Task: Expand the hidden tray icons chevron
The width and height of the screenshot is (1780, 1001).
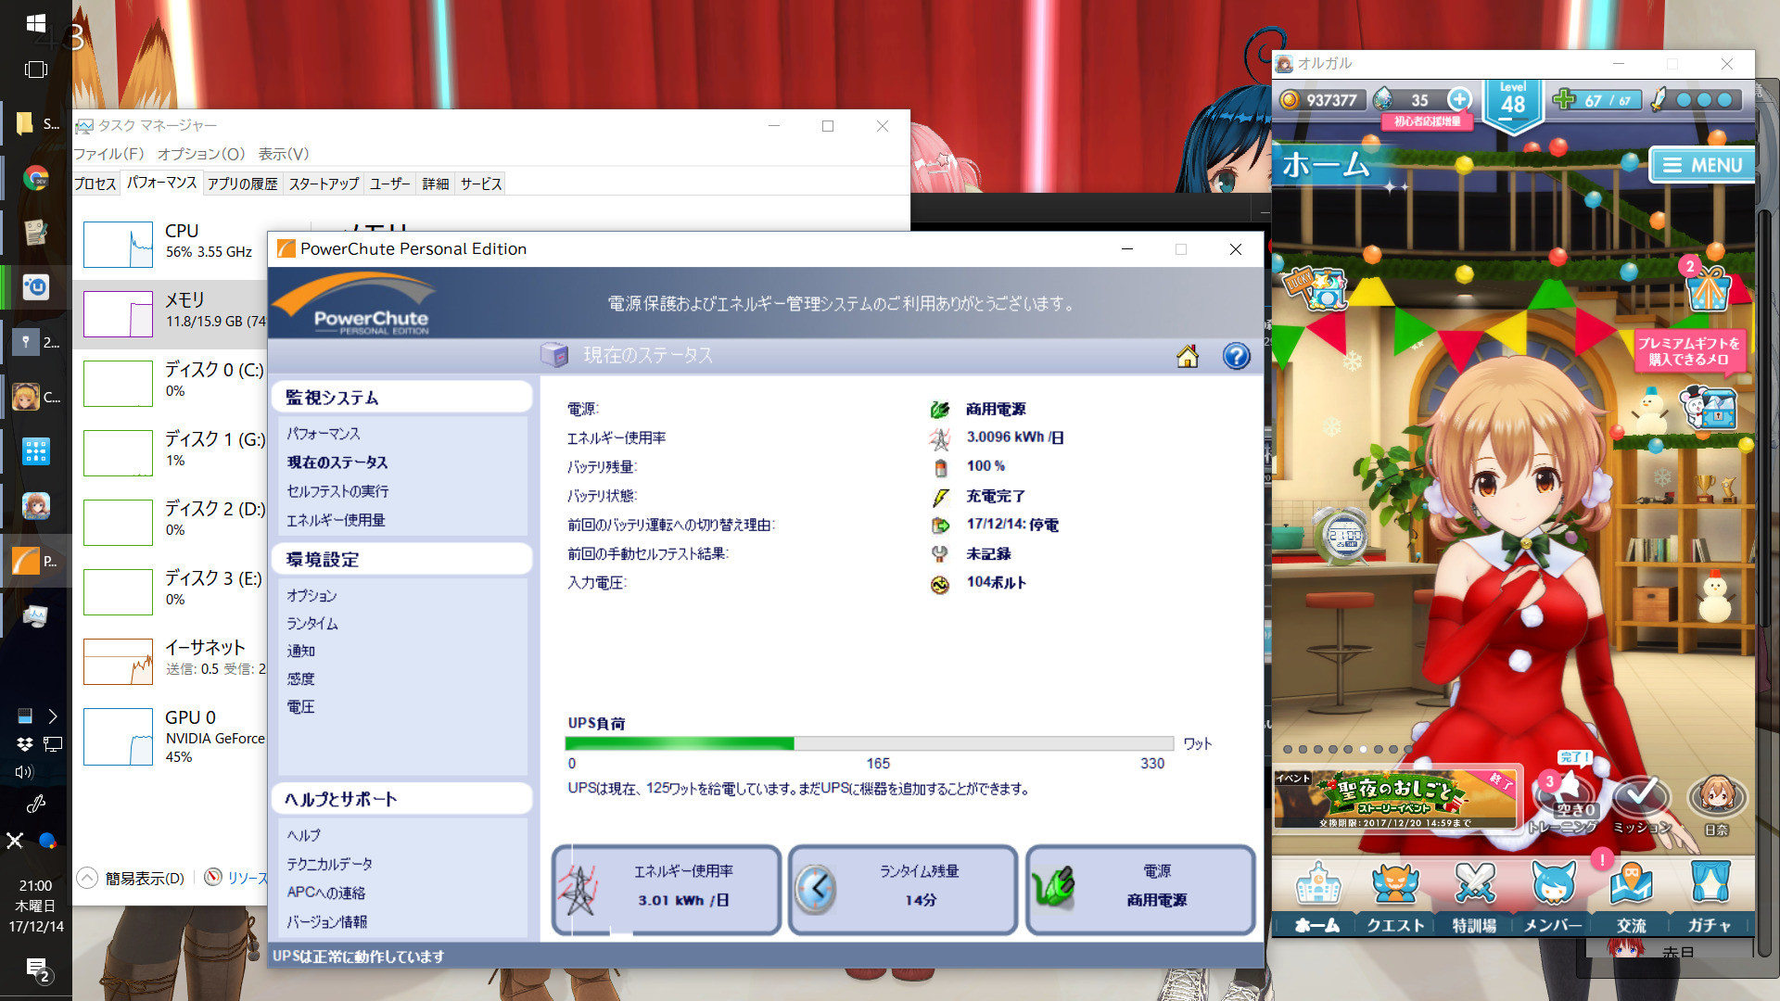Action: coord(53,716)
